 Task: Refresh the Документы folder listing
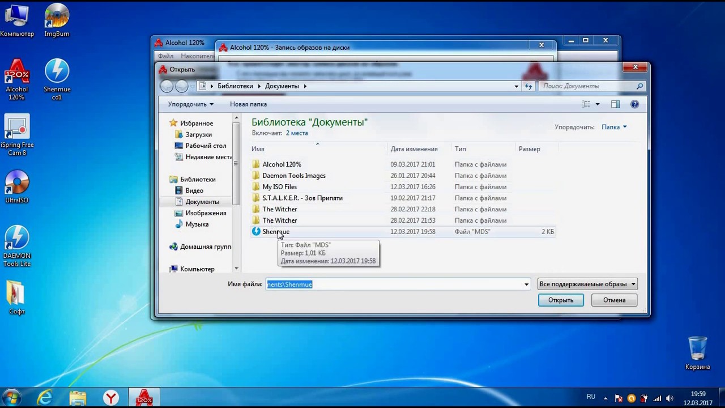[528, 86]
